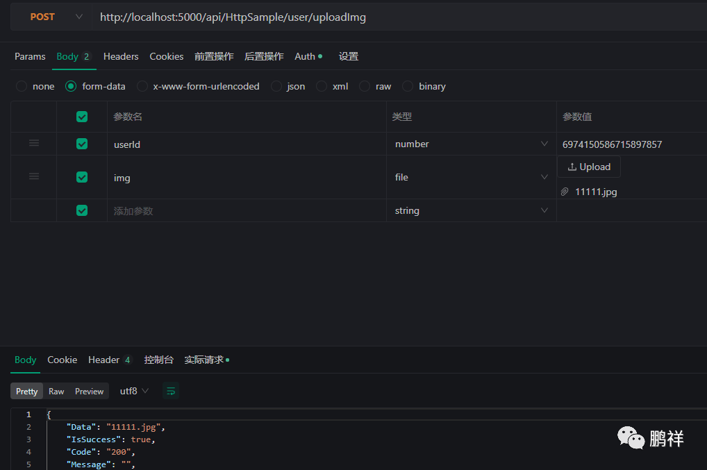Open the 控制台 tab
This screenshot has height=470, width=707.
pos(159,360)
